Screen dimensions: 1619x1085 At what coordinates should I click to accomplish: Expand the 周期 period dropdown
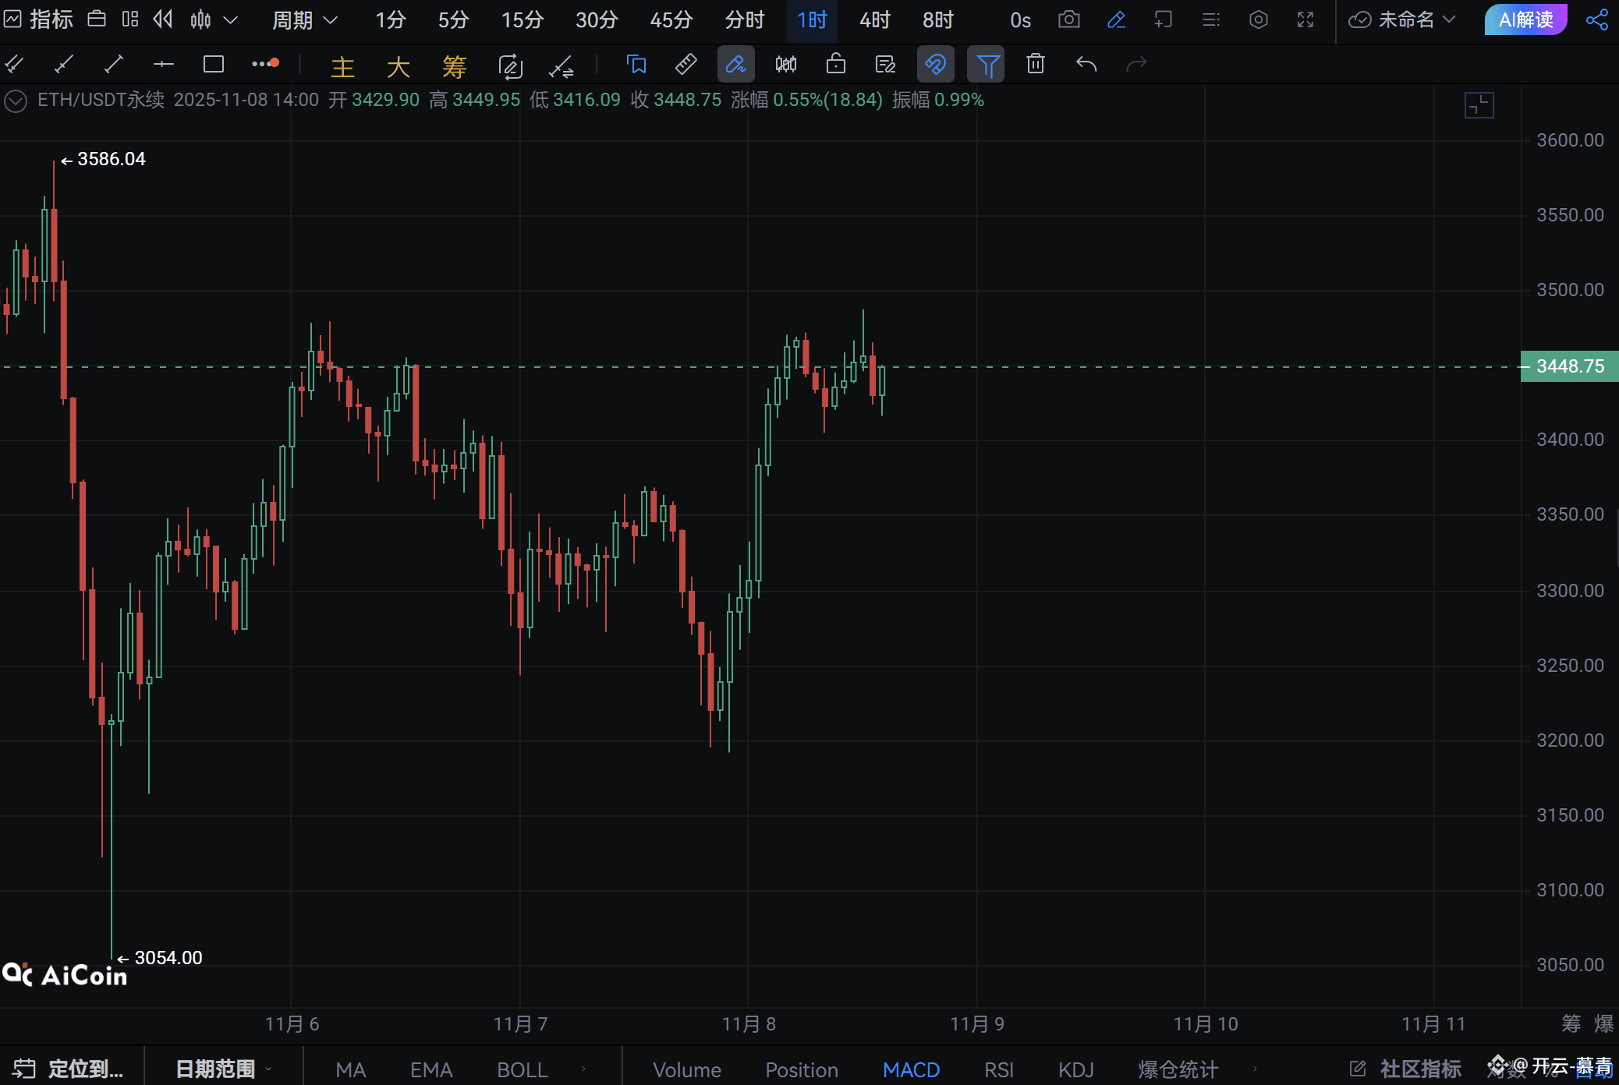coord(304,19)
